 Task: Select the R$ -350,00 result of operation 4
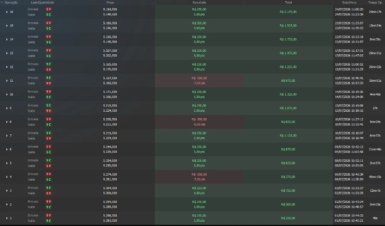[199, 174]
